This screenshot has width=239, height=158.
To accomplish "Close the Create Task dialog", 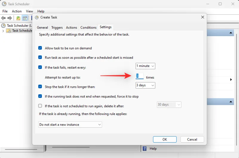I will point(203,17).
